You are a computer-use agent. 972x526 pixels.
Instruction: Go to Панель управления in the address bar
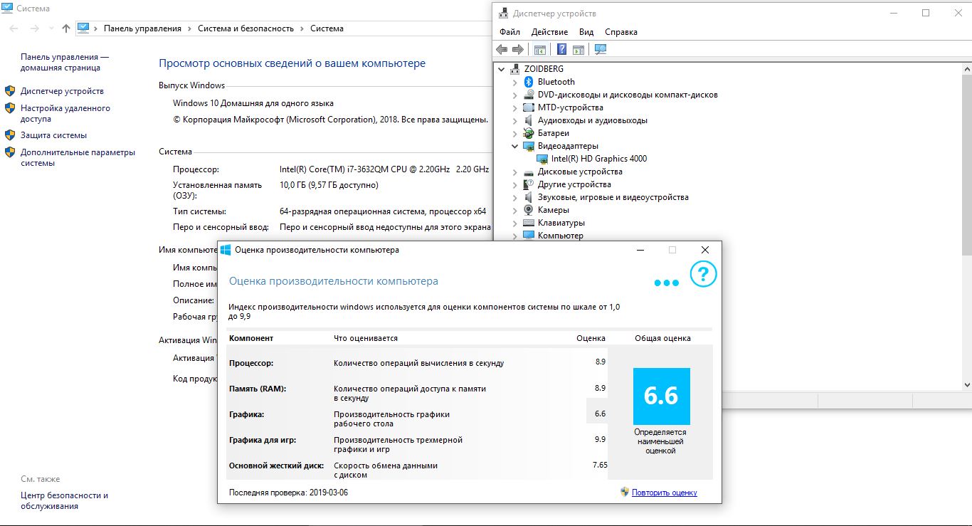(142, 28)
